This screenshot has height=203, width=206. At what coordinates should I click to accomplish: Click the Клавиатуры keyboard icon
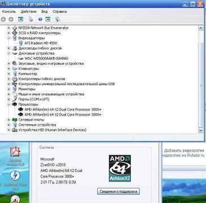click(x=15, y=69)
